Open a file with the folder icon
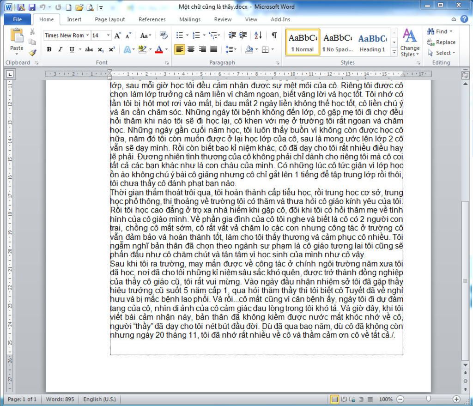Viewport: 473px width, 406px height. point(79,7)
